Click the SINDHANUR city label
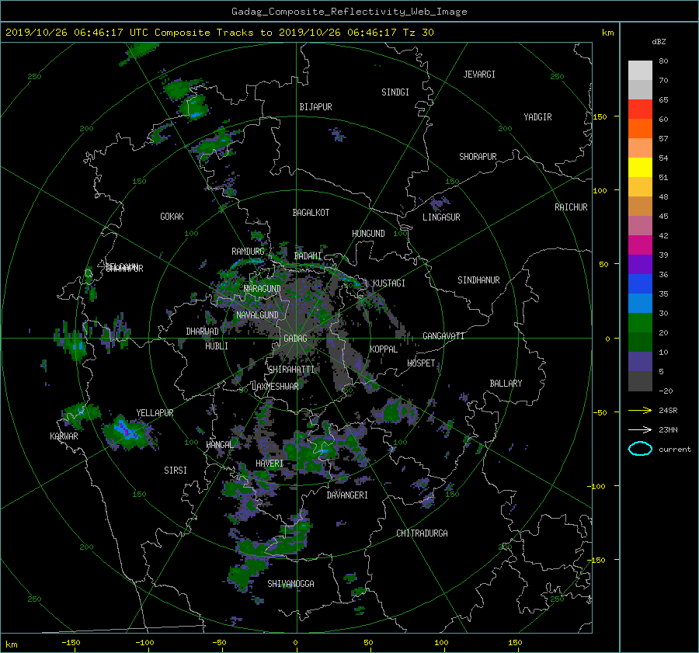Screen dimensions: 699x653 pos(478,280)
